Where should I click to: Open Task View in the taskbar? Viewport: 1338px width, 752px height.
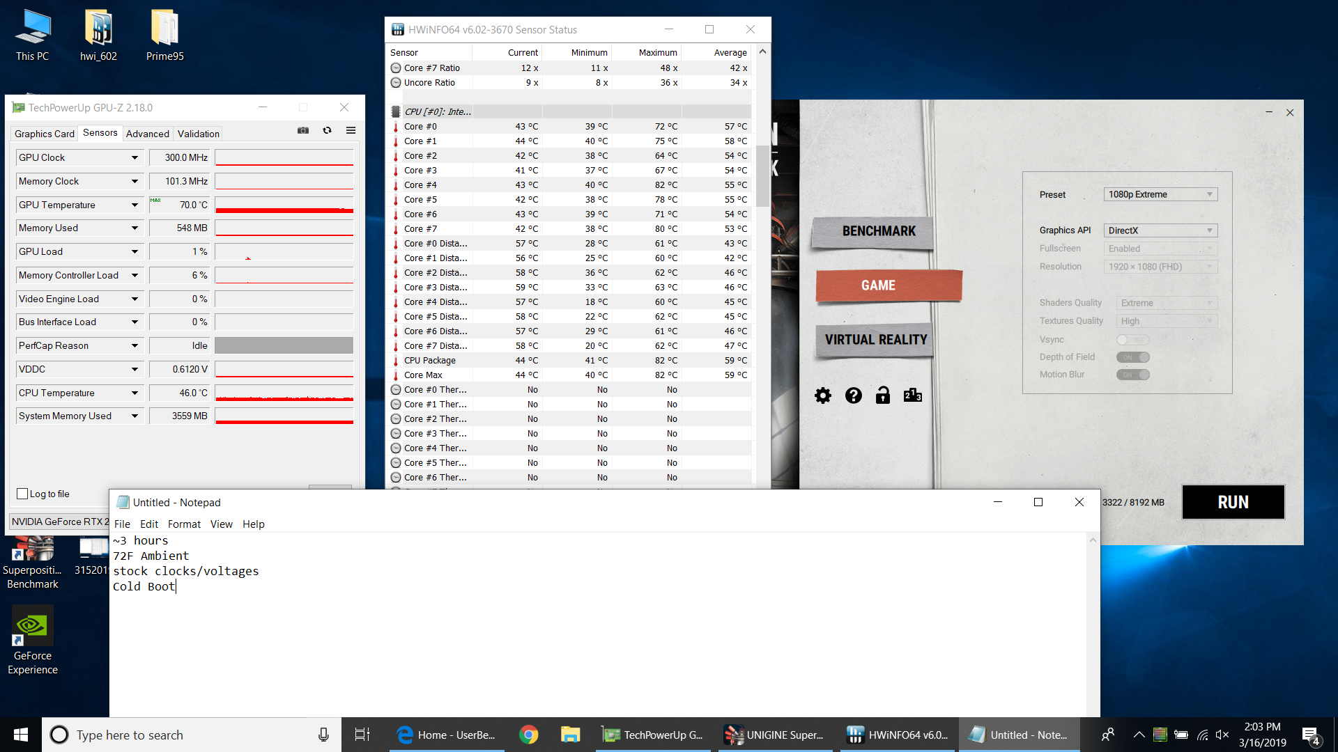[362, 735]
